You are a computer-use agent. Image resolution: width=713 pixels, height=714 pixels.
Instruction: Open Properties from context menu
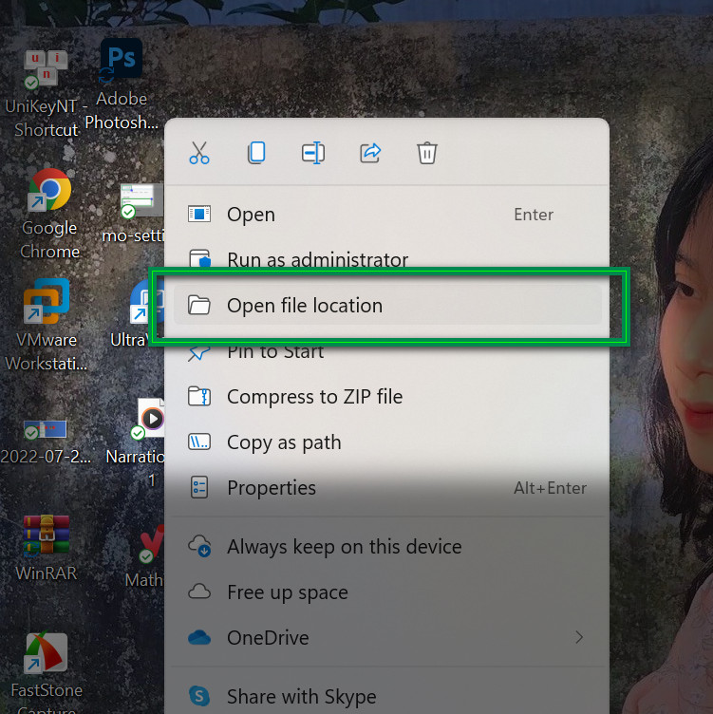coord(387,488)
